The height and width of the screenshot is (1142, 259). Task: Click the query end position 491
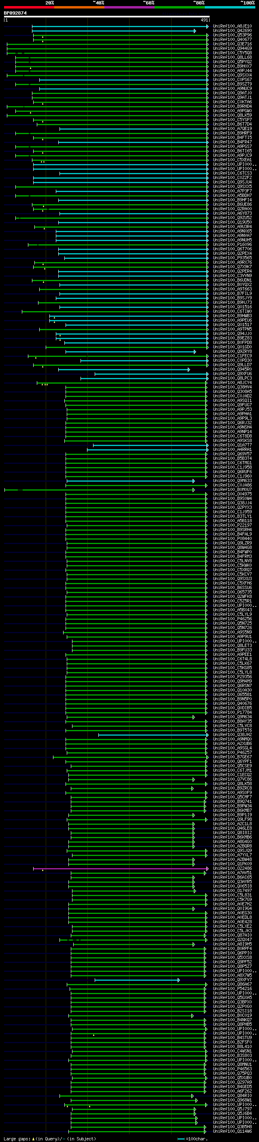click(x=204, y=20)
